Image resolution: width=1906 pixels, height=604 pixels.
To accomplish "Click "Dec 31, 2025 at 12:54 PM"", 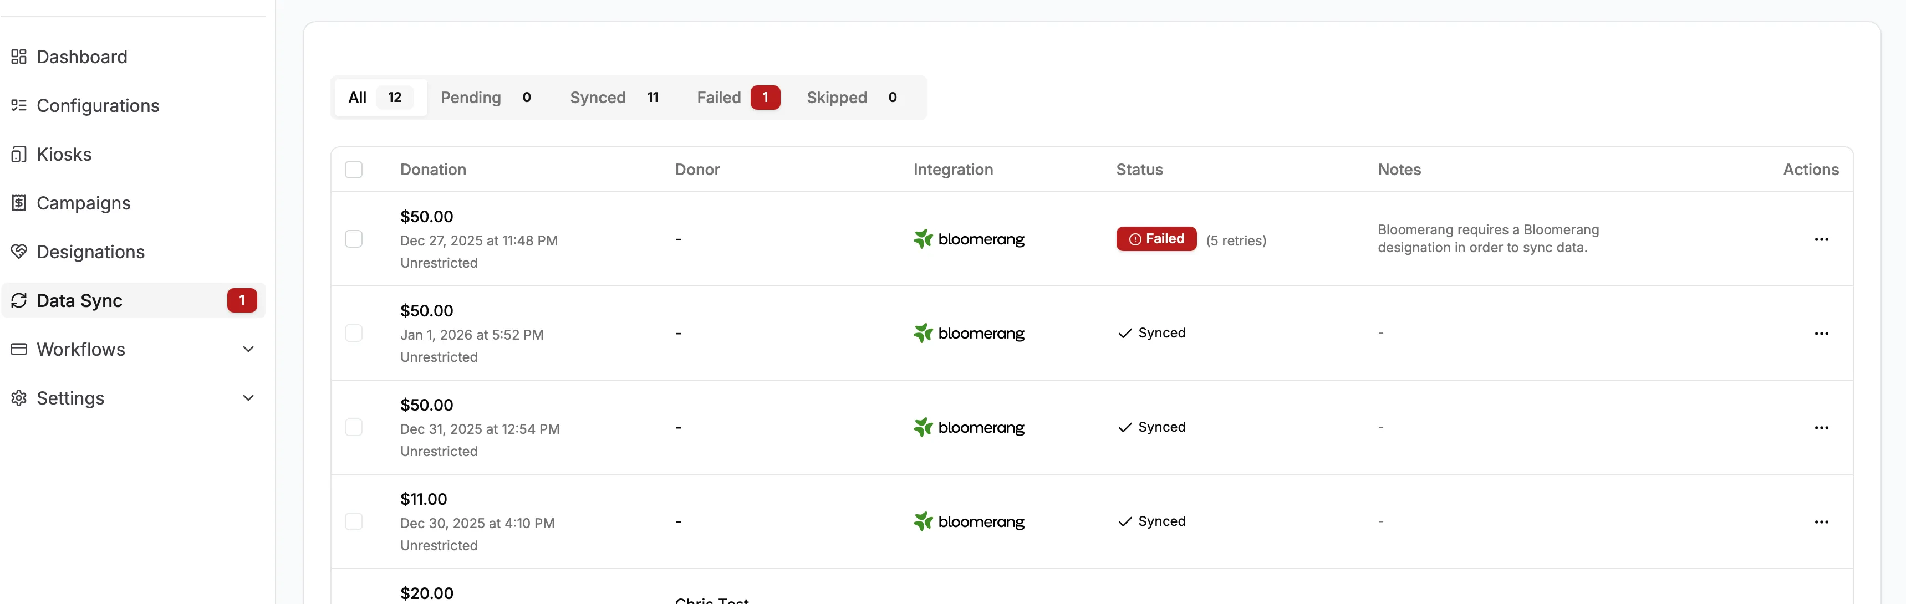I will pyautogui.click(x=480, y=429).
